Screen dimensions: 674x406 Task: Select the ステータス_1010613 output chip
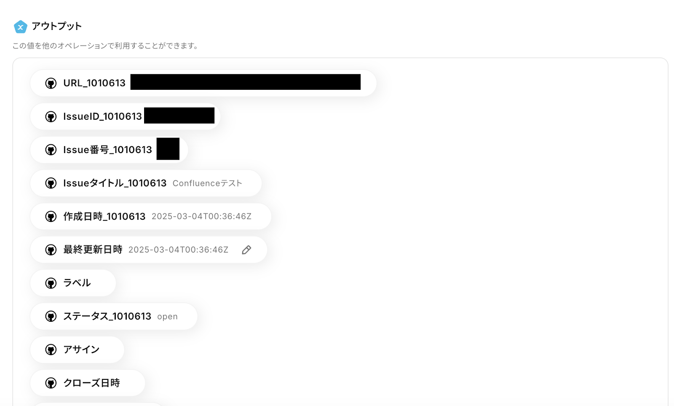click(114, 316)
